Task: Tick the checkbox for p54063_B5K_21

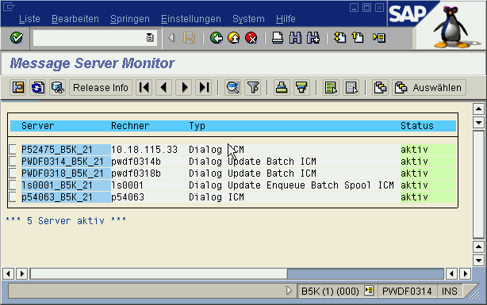Action: tap(13, 196)
